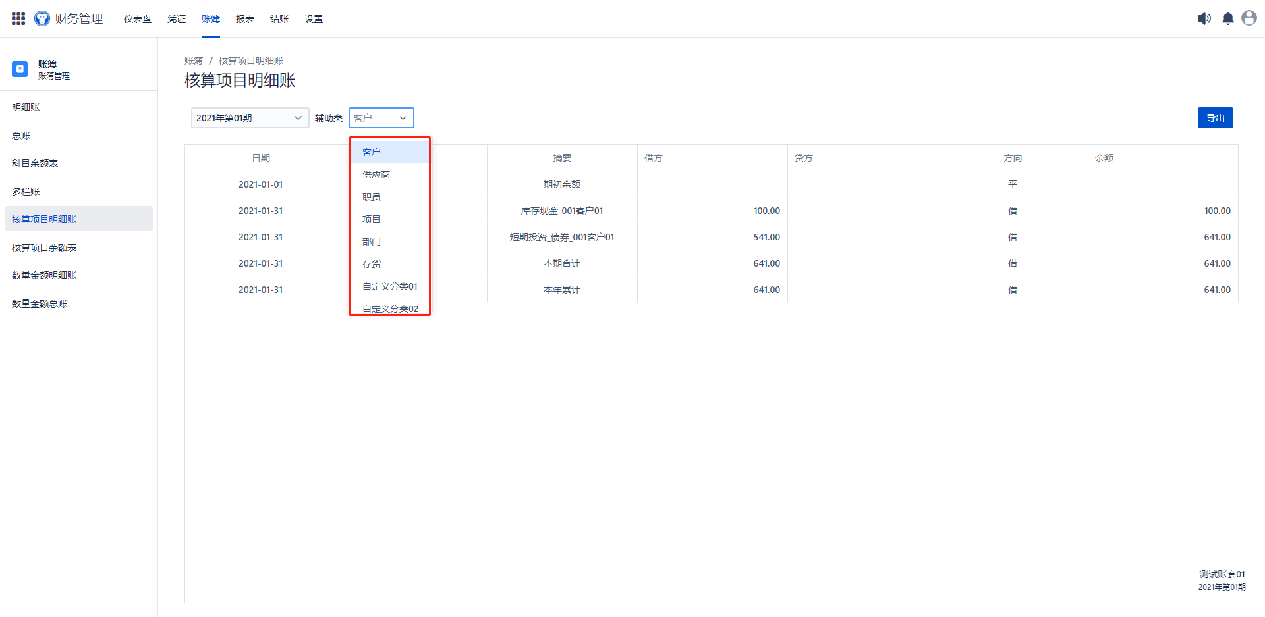Open the notification bell

click(1227, 18)
